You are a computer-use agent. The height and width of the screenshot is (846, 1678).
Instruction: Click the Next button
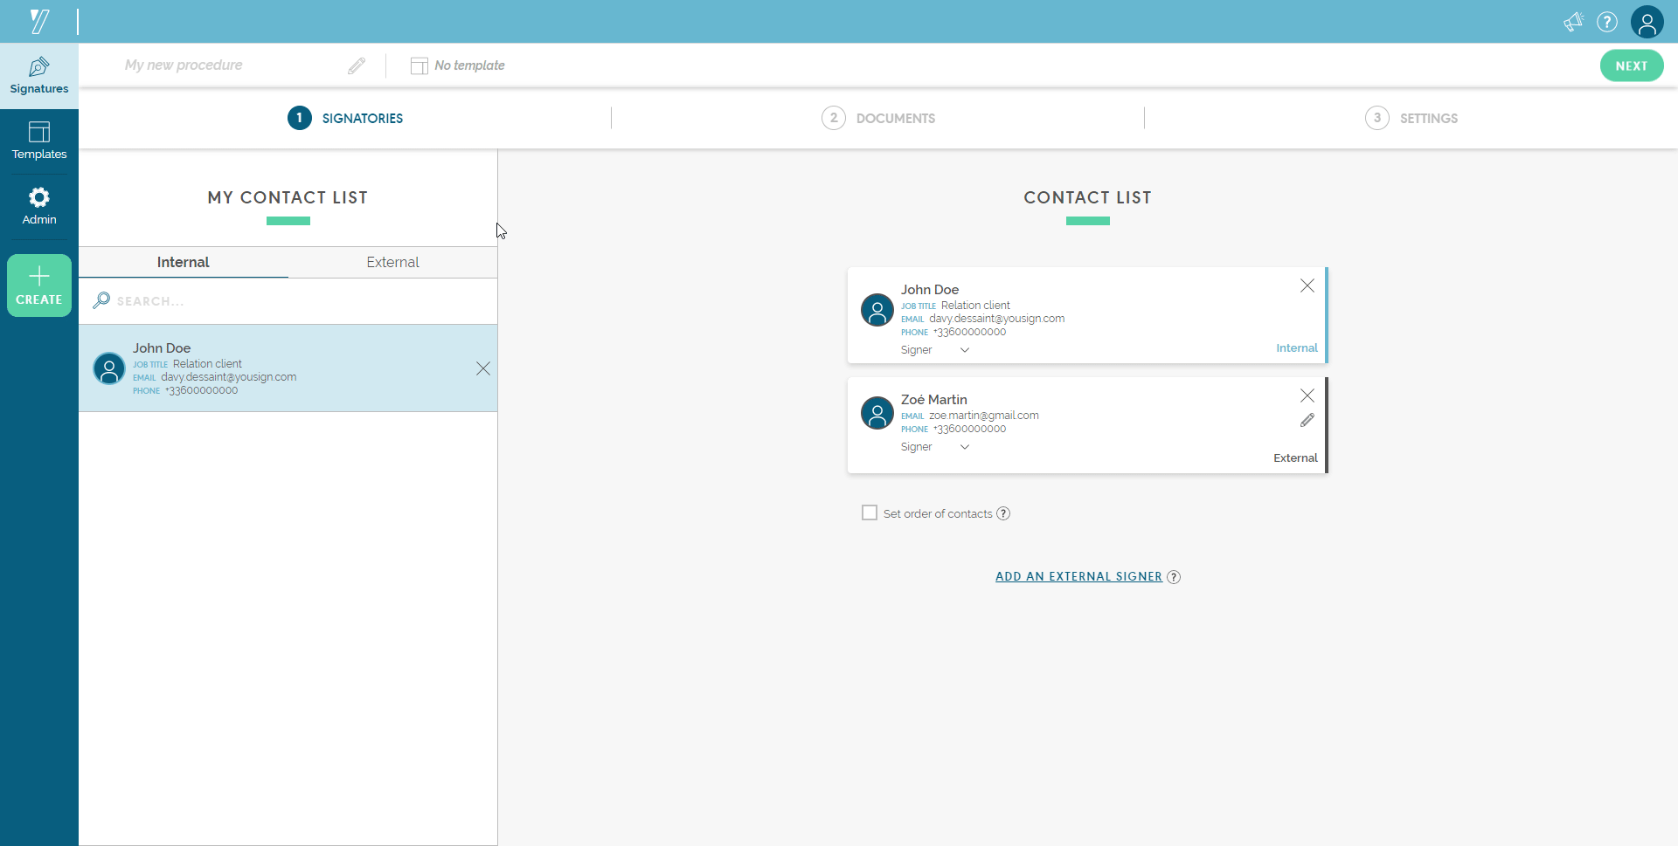[x=1632, y=65]
